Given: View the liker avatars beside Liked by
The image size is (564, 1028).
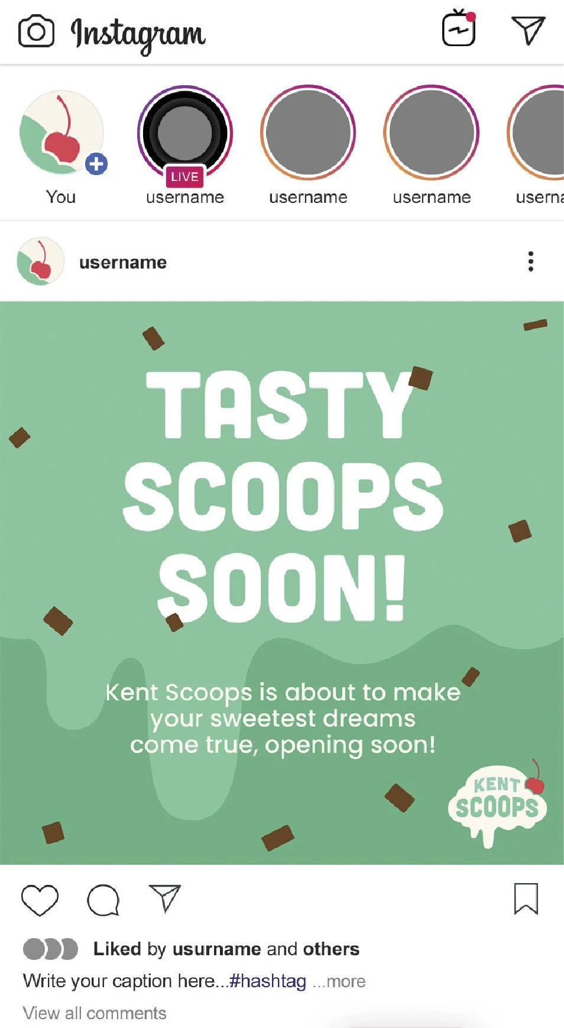Looking at the screenshot, I should [50, 949].
